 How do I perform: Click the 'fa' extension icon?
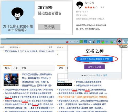click(x=90, y=42)
